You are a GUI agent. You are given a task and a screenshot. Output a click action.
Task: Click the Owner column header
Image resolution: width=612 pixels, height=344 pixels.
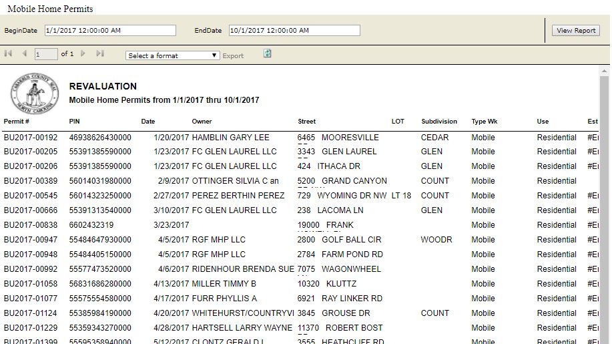[202, 122]
